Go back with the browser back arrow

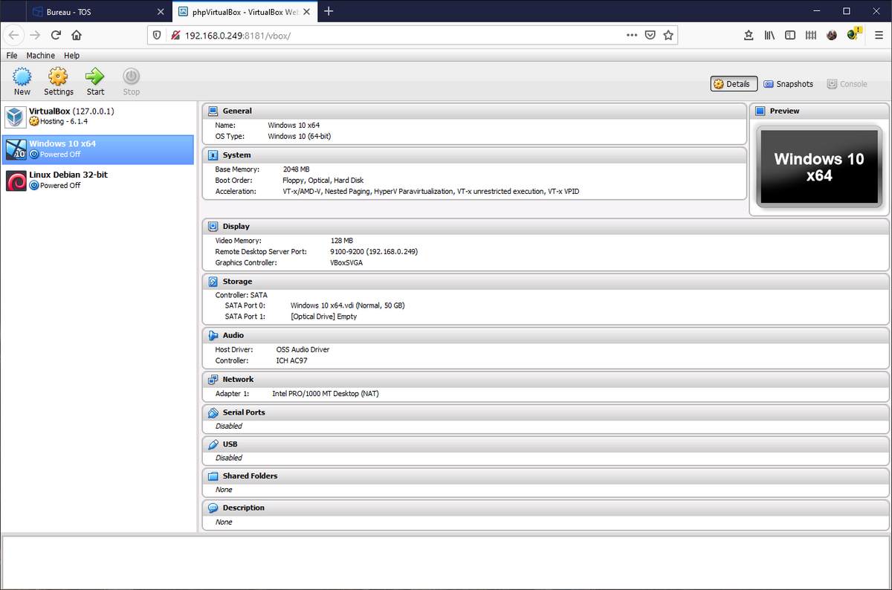[15, 35]
